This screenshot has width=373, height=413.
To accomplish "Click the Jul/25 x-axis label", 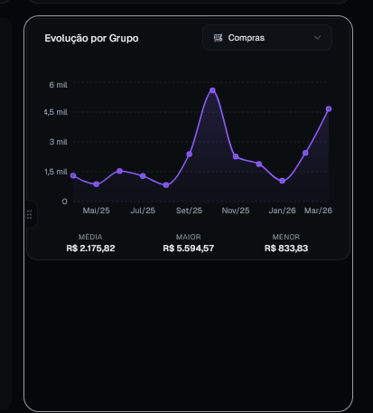I will tap(143, 211).
